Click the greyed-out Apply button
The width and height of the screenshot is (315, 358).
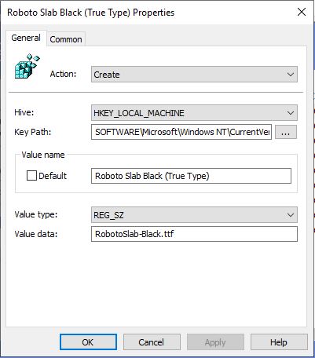[215, 342]
